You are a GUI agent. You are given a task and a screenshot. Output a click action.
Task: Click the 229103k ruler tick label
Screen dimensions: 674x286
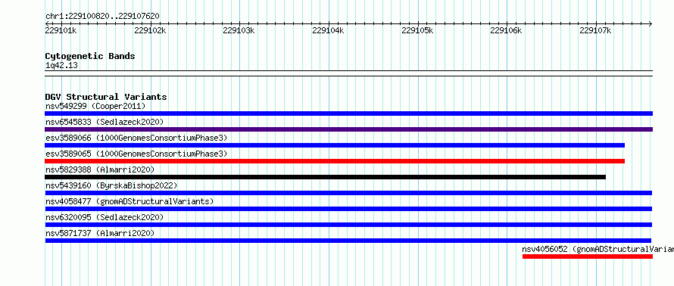coord(239,30)
